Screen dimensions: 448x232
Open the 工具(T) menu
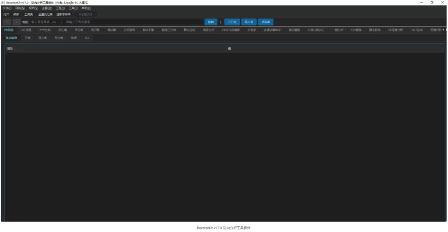[73, 8]
